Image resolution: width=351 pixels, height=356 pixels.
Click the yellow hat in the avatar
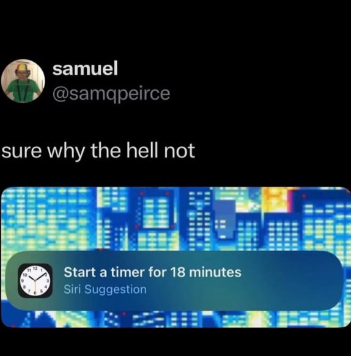point(22,67)
